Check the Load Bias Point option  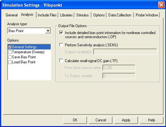10,62
